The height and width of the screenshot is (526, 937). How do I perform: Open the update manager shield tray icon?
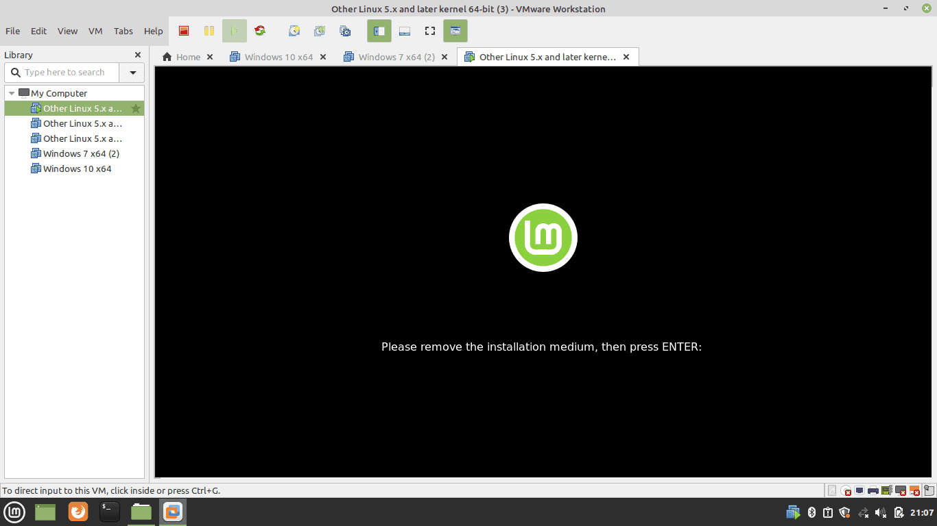pyautogui.click(x=844, y=512)
